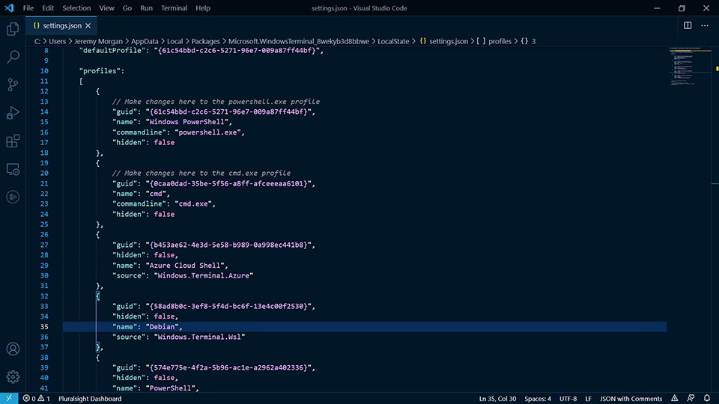
Task: Open the Manage gear icon
Action: [13, 376]
